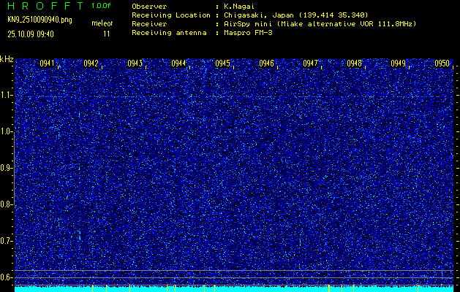Image resolution: width=460 pixels, height=292 pixels.
Task: Click the cyan signal level bar
Action: (234, 288)
